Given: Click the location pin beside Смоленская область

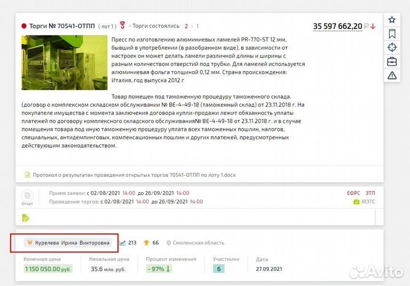Looking at the screenshot, I should point(169,243).
